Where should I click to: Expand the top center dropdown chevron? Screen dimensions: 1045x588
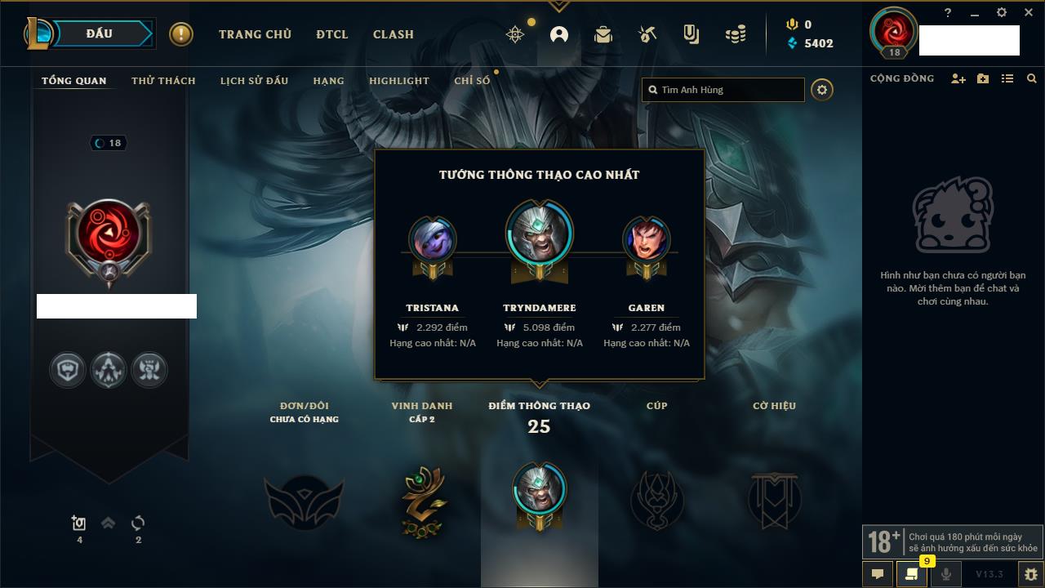coord(558,6)
